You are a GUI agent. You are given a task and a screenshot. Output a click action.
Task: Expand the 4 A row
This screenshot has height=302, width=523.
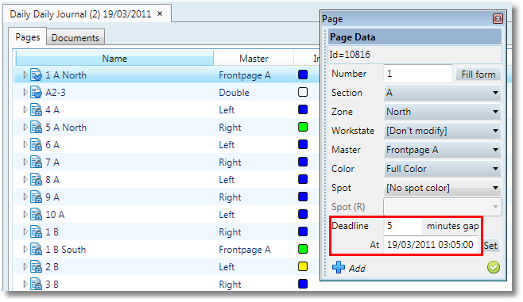coord(25,109)
